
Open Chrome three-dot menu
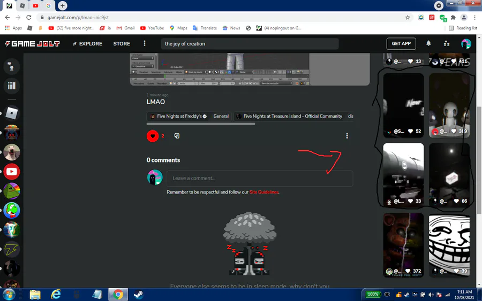(x=475, y=18)
